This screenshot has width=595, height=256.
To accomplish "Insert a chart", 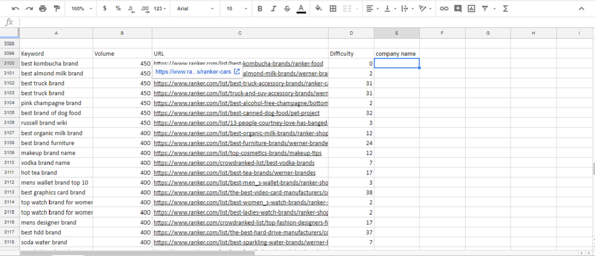I will (471, 9).
